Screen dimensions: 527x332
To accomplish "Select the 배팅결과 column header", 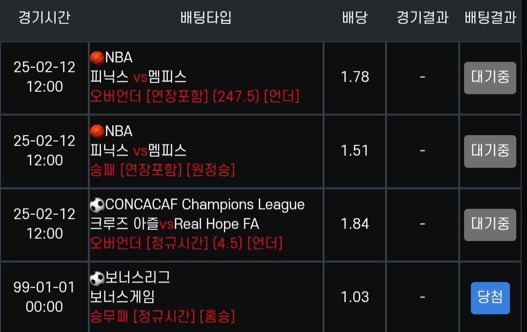I will (490, 18).
